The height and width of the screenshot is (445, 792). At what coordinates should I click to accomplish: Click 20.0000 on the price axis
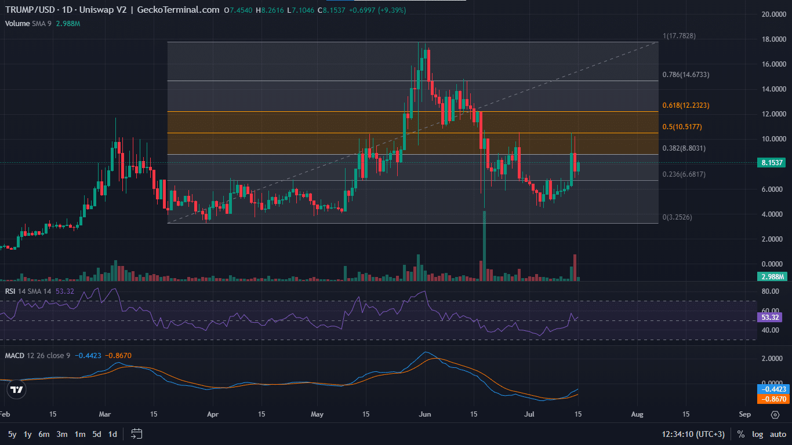click(x=773, y=14)
